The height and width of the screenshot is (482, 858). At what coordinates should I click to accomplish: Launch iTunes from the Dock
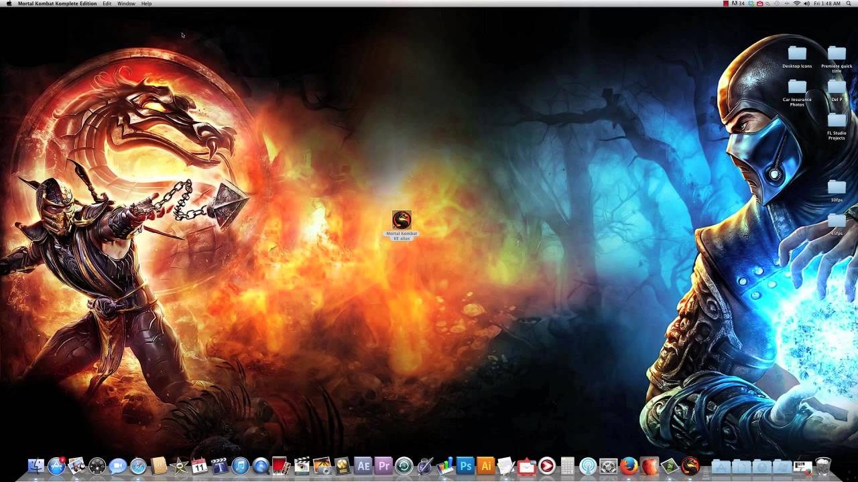(240, 466)
